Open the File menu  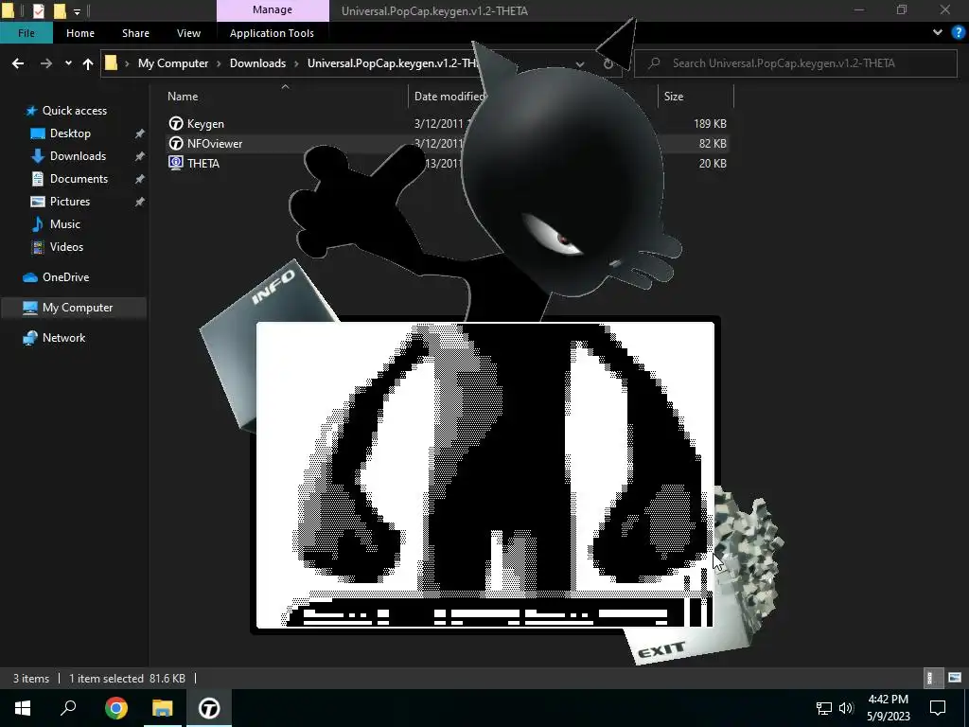click(x=26, y=33)
